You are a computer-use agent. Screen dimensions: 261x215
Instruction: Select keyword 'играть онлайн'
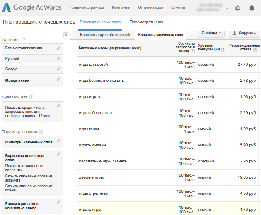click(x=92, y=145)
